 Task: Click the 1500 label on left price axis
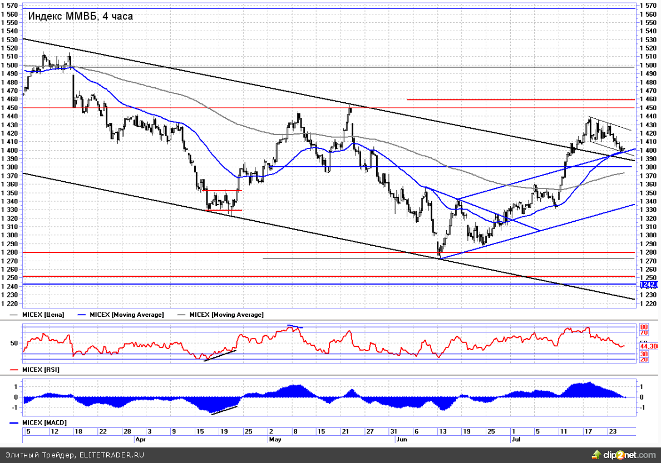point(11,65)
